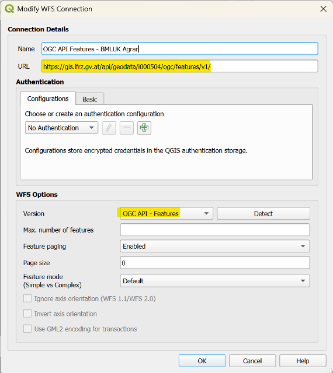
Task: Click the Max. number of features field
Action: 214,230
